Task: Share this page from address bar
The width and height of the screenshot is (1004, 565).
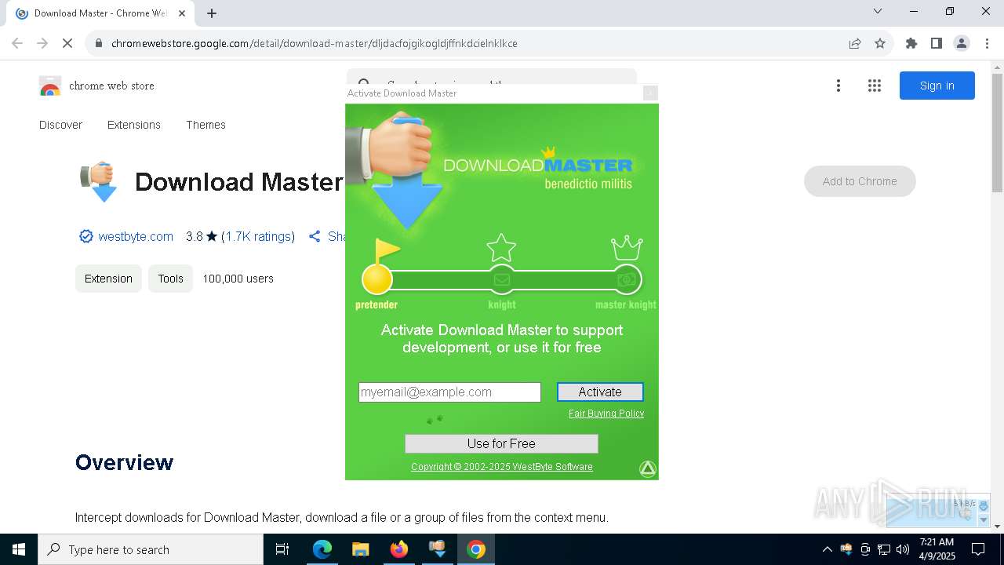Action: click(855, 43)
